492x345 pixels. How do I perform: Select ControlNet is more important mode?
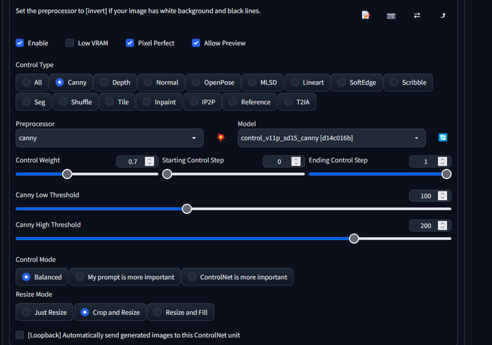237,277
